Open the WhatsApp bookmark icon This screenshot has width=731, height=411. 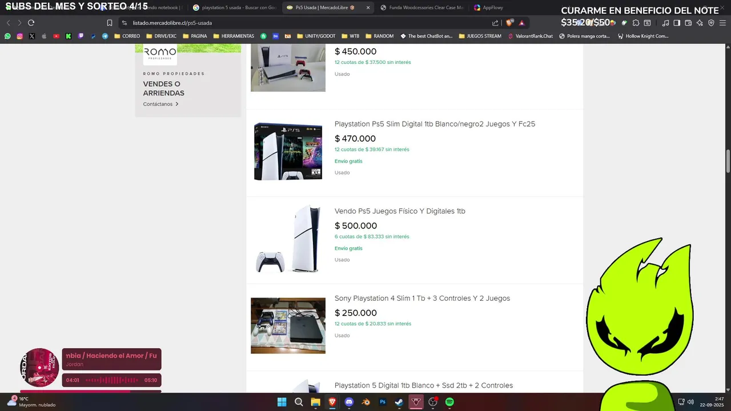7,36
